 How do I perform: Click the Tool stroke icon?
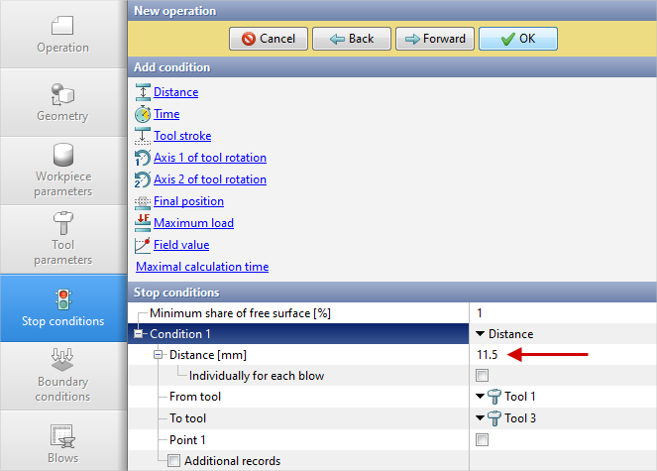click(142, 136)
